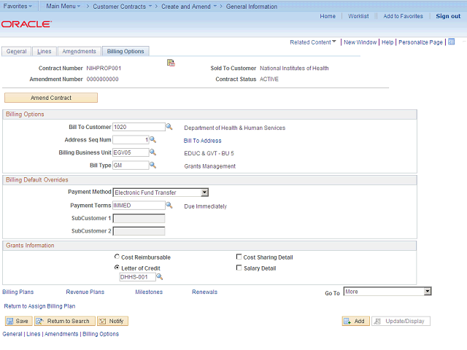Screen dimensions: 467x350
Task: Click the Amend Contract button
Action: pyautogui.click(x=51, y=98)
